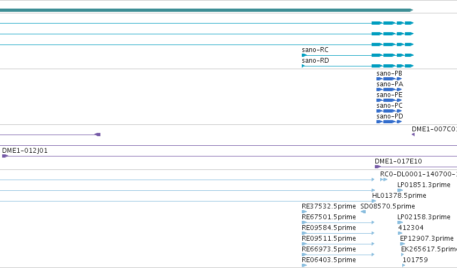Select the SD08570.5prime light-blue arrow glyph
Viewport: 457px width, 268px height.
click(363, 212)
